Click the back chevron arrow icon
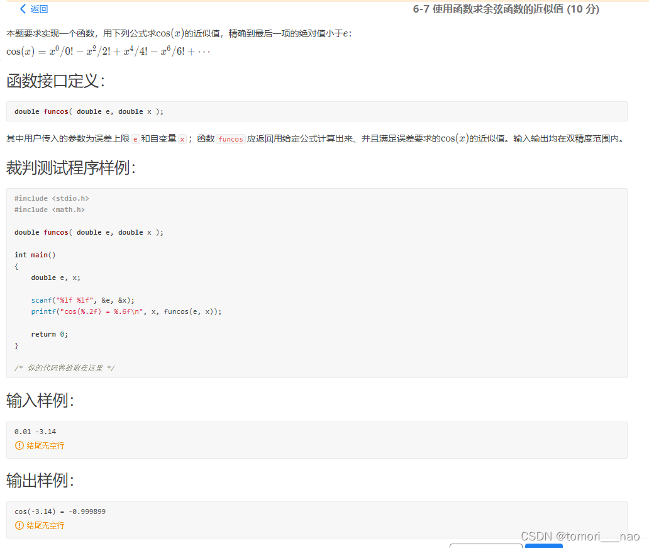This screenshot has width=649, height=548. pos(23,9)
